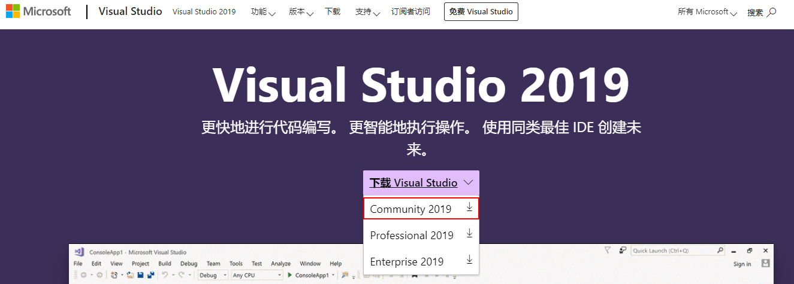Viewport: 794px width, 284px height.
Task: Open the Debug menu in the IDE
Action: [189, 264]
